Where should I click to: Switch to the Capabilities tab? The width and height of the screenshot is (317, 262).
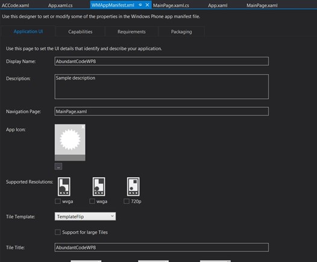[x=80, y=32]
